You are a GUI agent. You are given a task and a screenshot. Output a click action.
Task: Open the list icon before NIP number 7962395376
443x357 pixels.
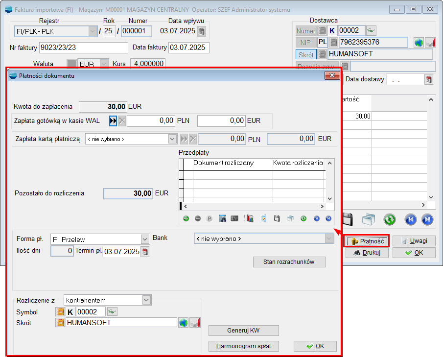[334, 43]
